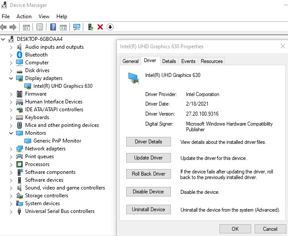Click the Firmware chip icon
The width and height of the screenshot is (288, 236).
20,94
